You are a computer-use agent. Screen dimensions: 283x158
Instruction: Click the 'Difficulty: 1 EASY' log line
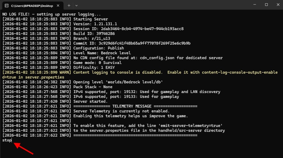click(94, 68)
